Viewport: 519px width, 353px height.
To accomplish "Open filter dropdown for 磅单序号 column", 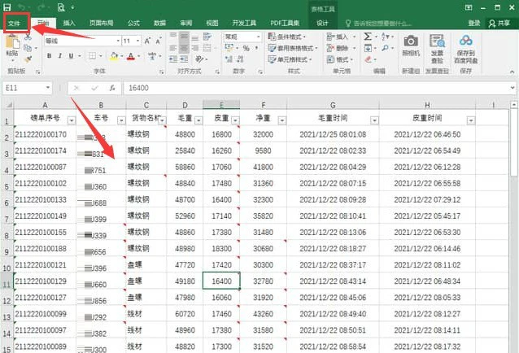I will (x=72, y=120).
